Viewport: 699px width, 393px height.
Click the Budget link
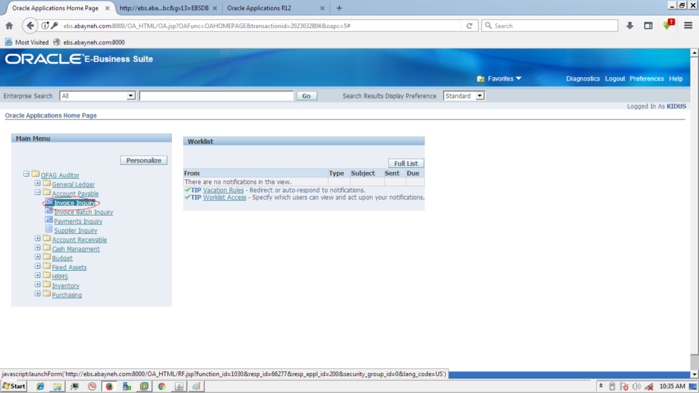[x=62, y=259]
